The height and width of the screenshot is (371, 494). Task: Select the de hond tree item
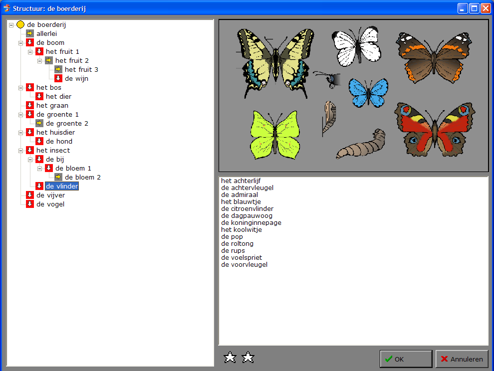(x=59, y=142)
